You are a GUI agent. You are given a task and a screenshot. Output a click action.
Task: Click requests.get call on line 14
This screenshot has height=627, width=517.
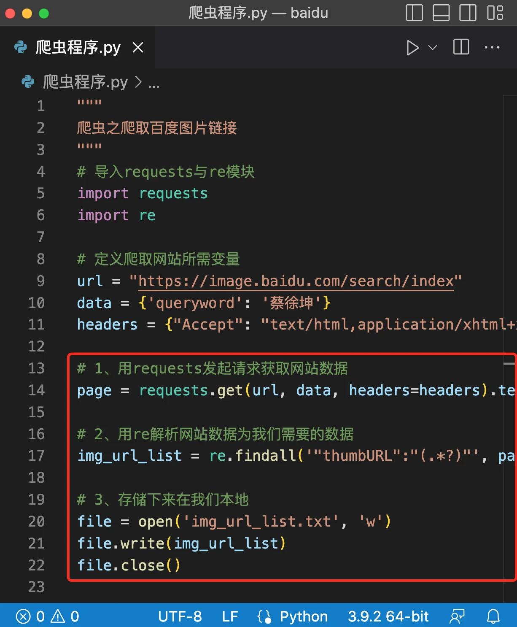tap(327, 390)
